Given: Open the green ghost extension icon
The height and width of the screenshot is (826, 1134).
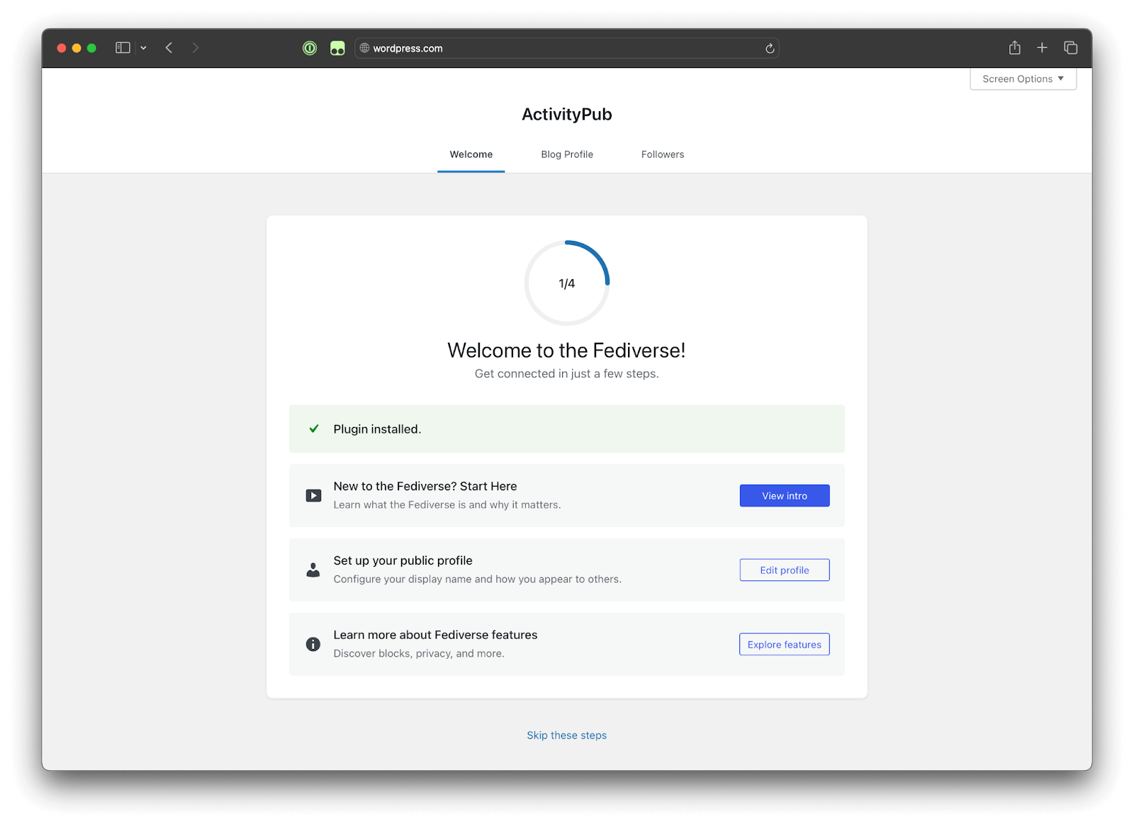Looking at the screenshot, I should (337, 48).
